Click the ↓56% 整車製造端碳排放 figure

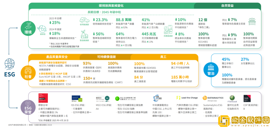pyautogui.click(x=98, y=34)
